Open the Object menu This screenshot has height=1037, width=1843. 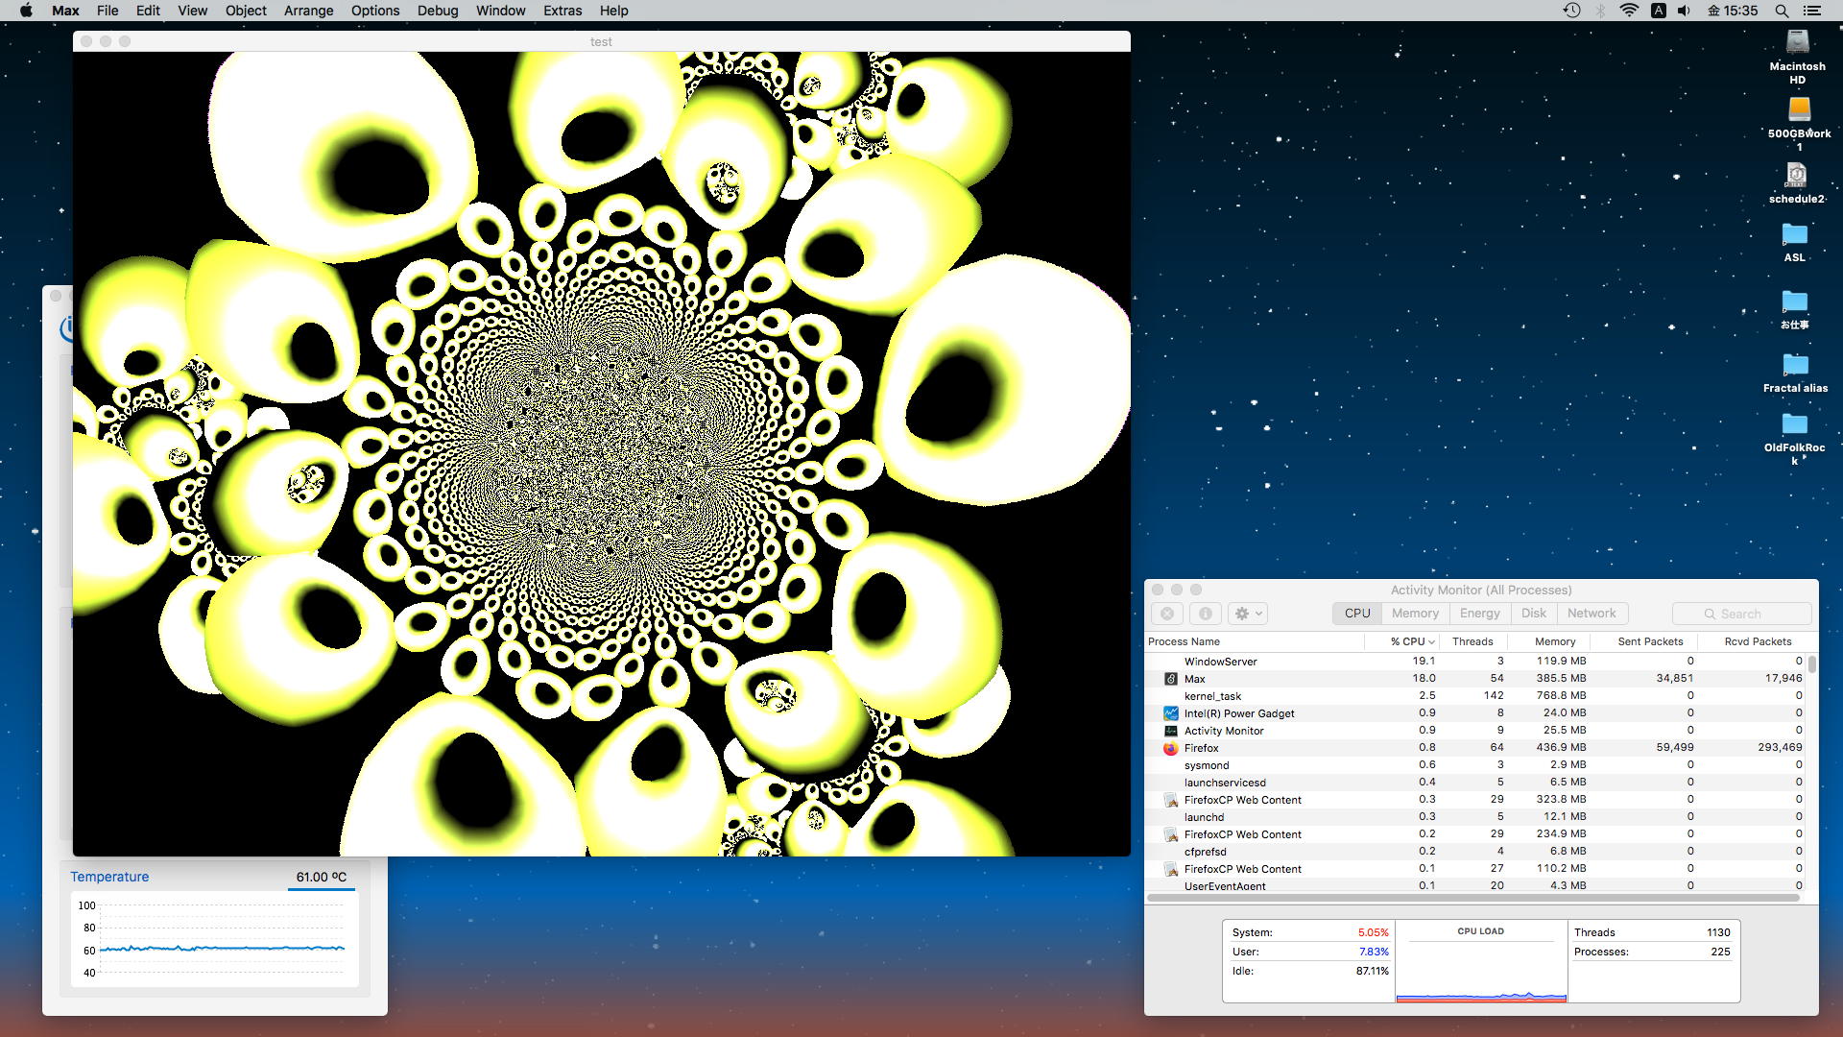coord(246,11)
